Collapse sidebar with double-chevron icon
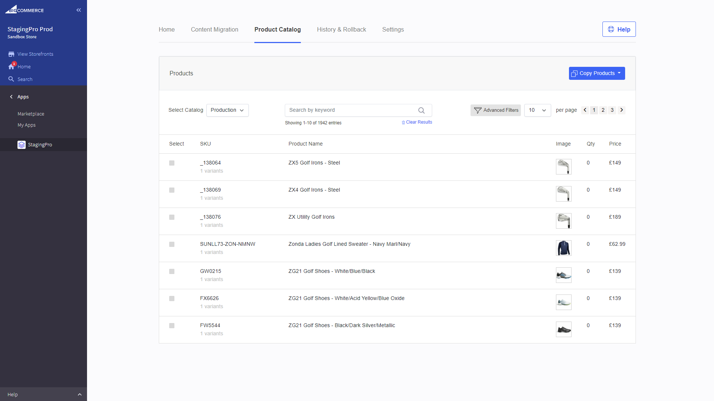Viewport: 714px width, 401px height. point(78,10)
